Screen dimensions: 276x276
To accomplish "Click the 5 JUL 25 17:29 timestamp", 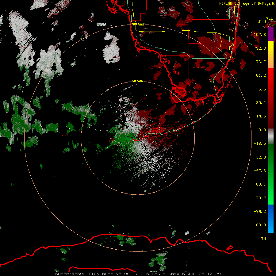I will coord(201,274).
